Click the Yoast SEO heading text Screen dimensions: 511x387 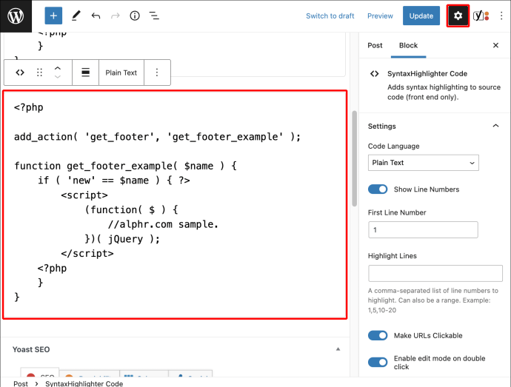(31, 349)
